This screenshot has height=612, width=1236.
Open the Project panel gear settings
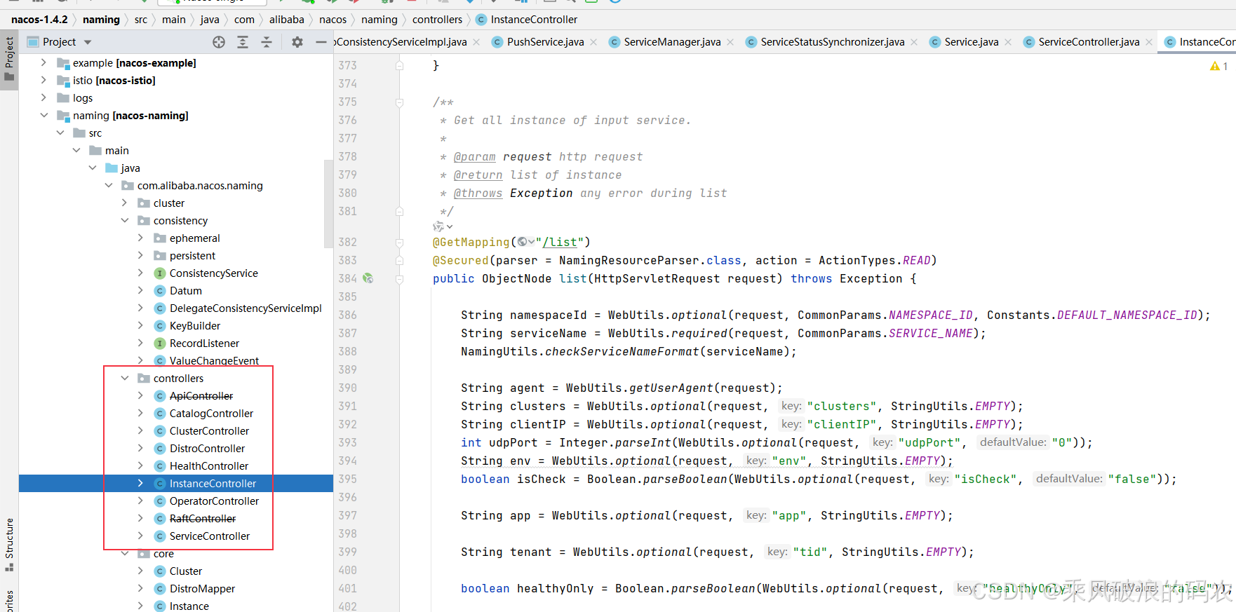(297, 42)
